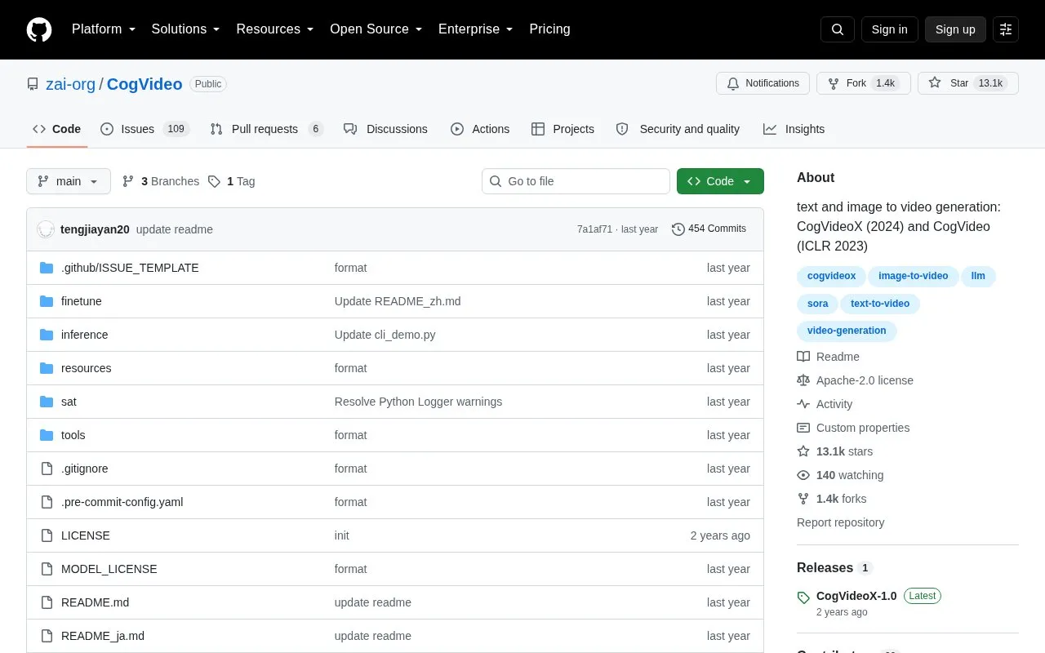Viewport: 1045px width, 653px height.
Task: Select the text-to-video topic tag
Action: click(x=880, y=304)
